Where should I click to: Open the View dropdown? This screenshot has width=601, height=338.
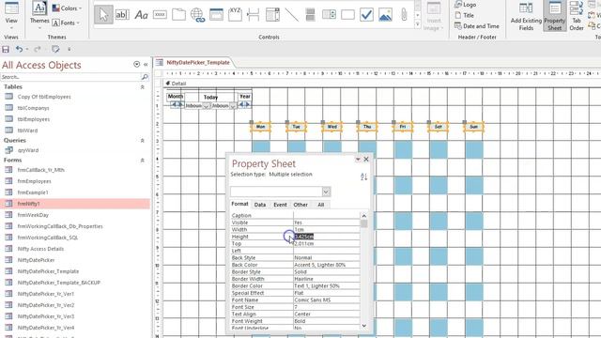(11, 16)
